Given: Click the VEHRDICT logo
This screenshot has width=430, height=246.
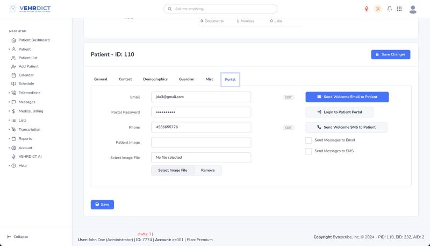Looking at the screenshot, I should [x=30, y=9].
